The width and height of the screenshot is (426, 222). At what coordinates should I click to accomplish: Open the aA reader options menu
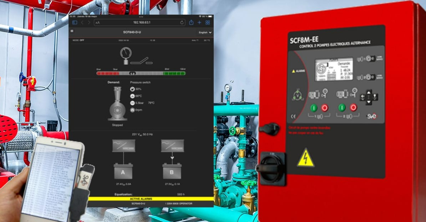click(x=98, y=22)
